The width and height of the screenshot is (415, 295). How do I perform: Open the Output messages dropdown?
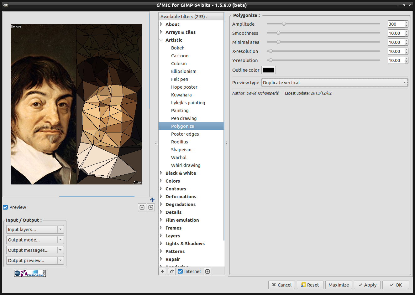35,250
